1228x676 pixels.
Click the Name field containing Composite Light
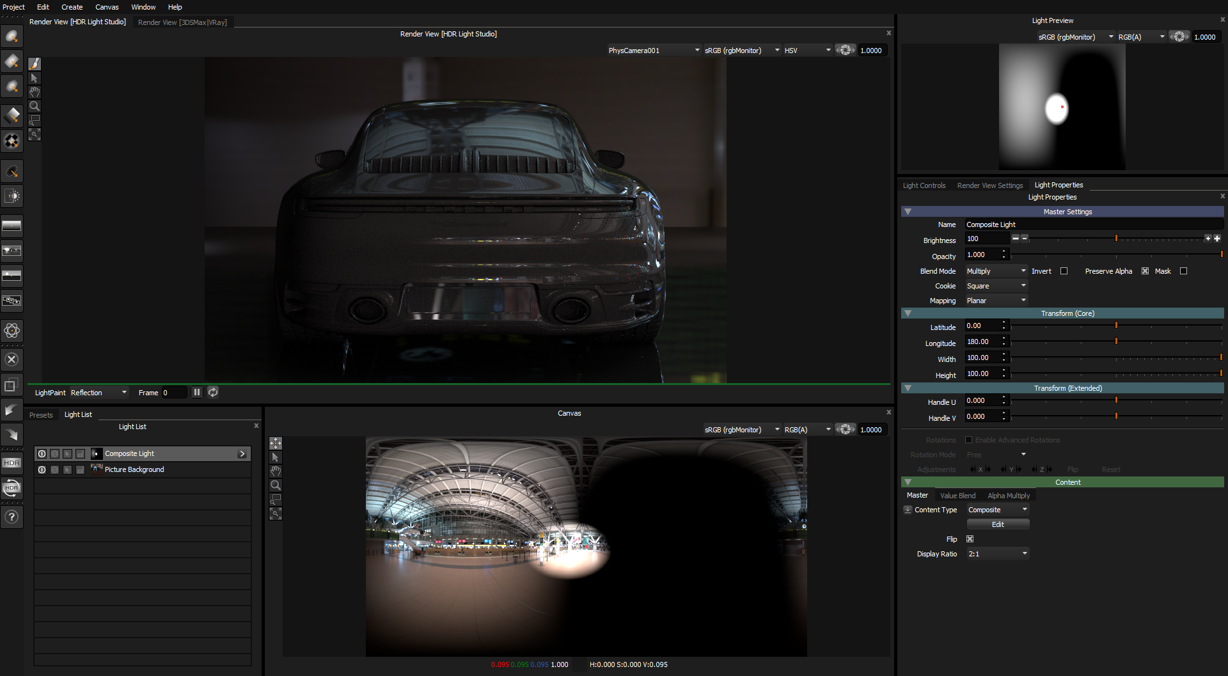tap(1094, 224)
